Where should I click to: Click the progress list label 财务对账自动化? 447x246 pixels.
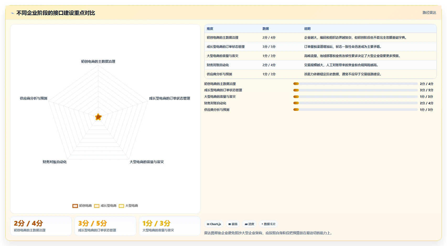coord(215,103)
